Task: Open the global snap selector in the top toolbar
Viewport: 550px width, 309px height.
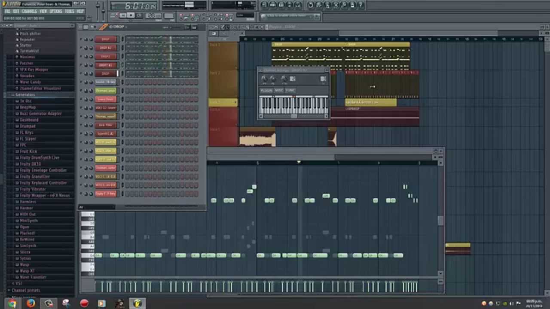Action: tap(245, 15)
